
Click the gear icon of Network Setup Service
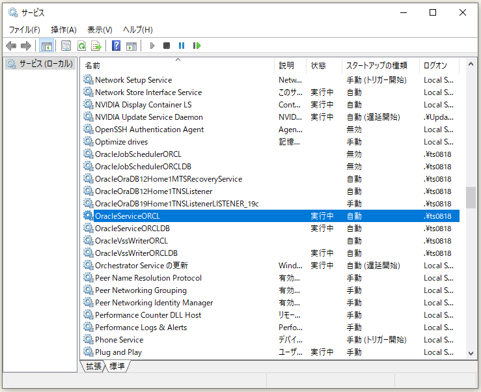(89, 80)
